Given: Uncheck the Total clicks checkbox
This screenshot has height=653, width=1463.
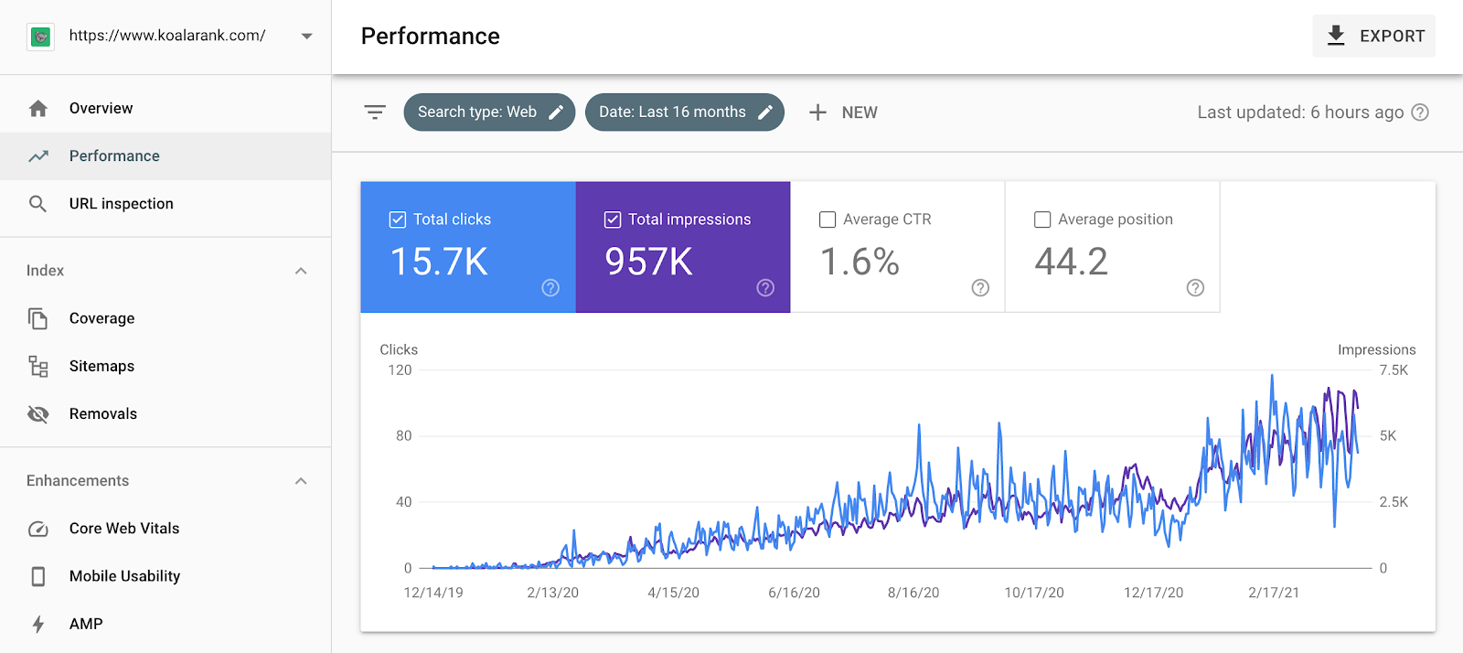Looking at the screenshot, I should 398,219.
